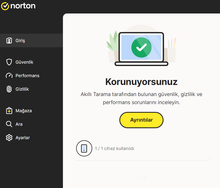Click the Giriş home icon
The width and height of the screenshot is (220, 188).
9,40
